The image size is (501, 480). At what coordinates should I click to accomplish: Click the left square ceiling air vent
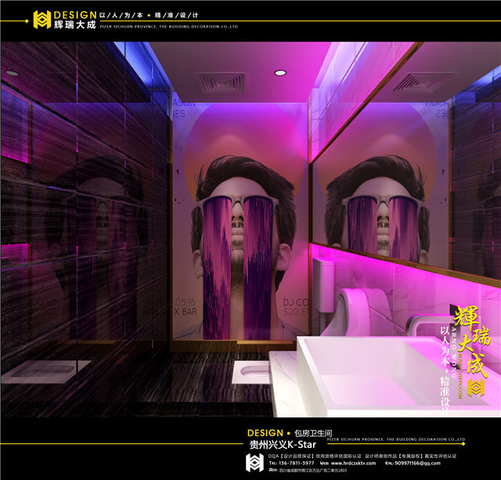coord(222,83)
